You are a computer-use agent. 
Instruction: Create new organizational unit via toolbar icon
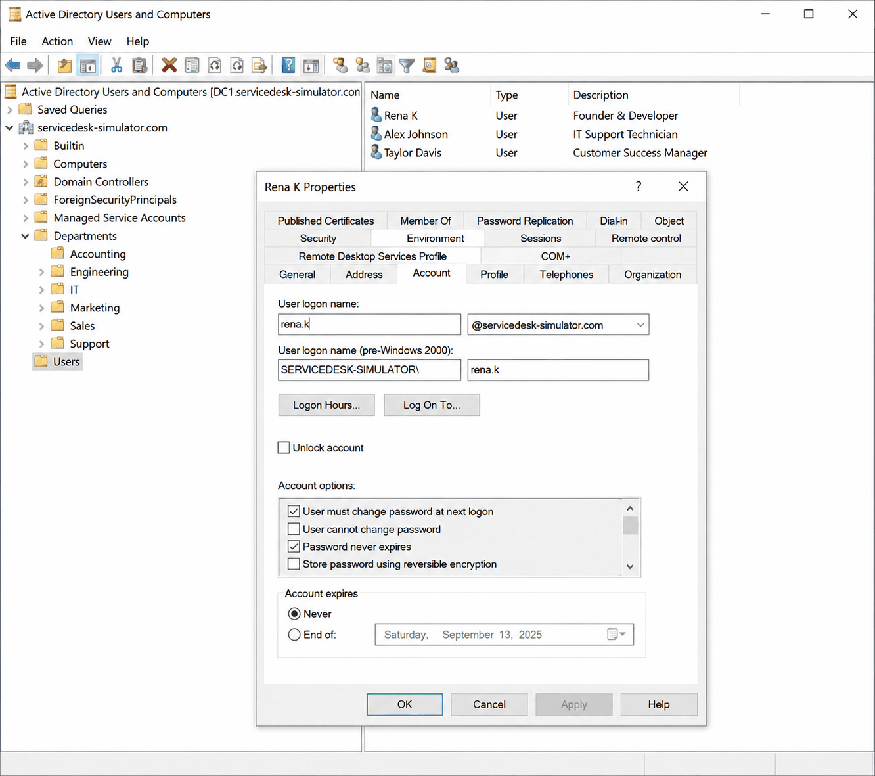(385, 65)
